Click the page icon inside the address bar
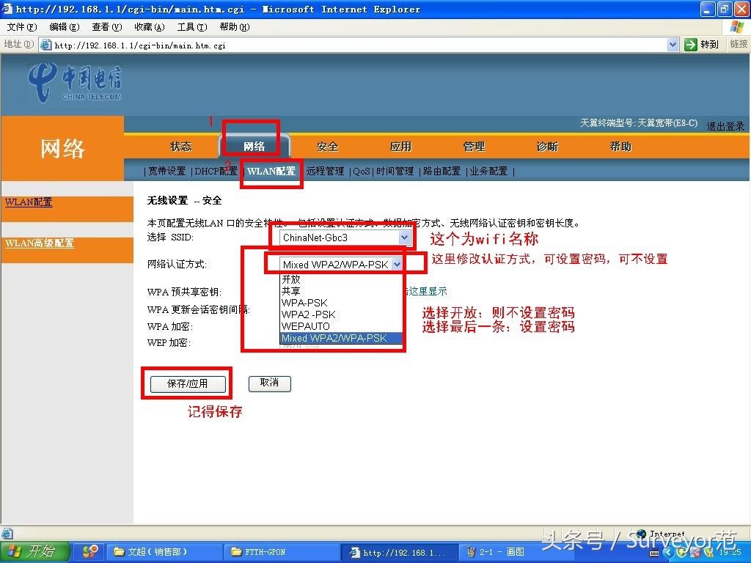 [45, 44]
